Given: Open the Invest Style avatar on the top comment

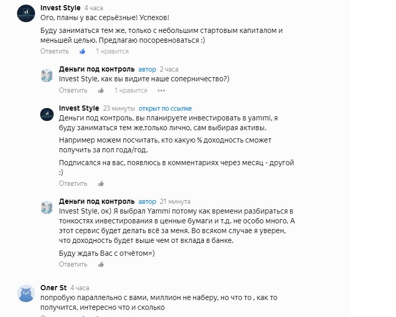Looking at the screenshot, I should [26, 13].
